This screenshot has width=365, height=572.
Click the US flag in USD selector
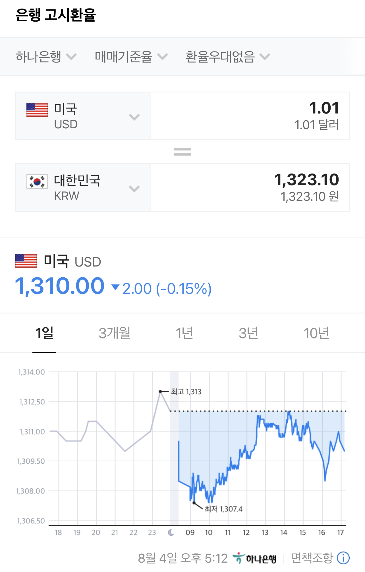coord(37,110)
